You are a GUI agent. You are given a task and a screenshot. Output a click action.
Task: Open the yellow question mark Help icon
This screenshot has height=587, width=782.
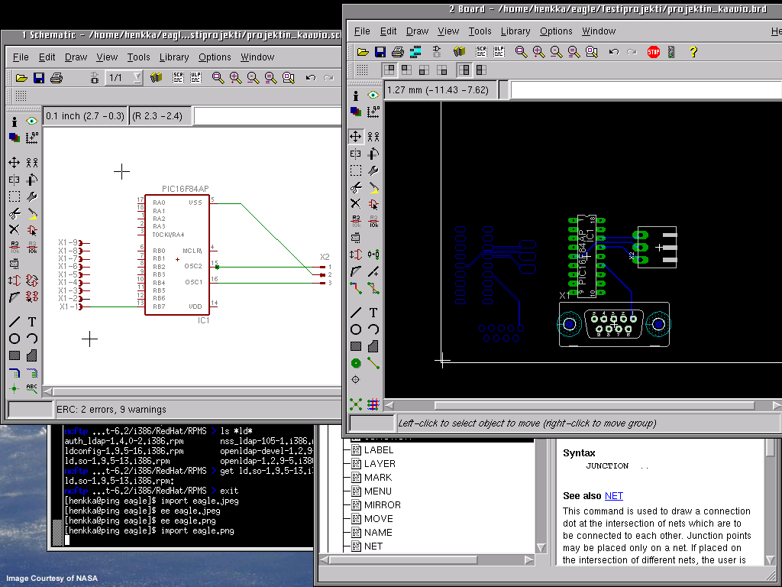[693, 52]
